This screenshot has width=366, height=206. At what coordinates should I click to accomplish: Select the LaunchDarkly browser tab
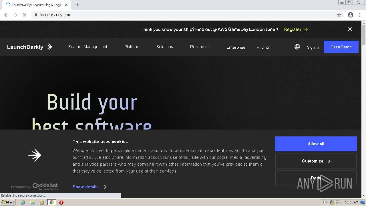point(37,5)
